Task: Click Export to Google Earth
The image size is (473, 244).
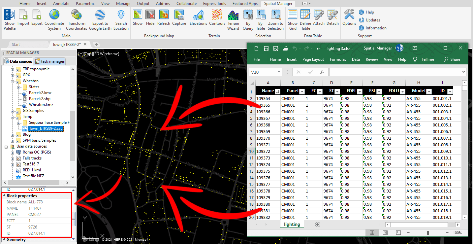Action: click(x=100, y=20)
